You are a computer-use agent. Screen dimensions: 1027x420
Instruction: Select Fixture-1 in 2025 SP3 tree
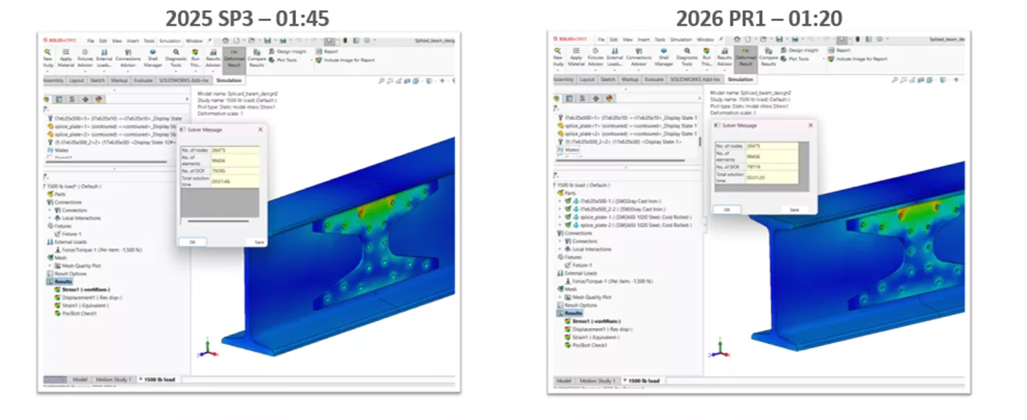(67, 234)
